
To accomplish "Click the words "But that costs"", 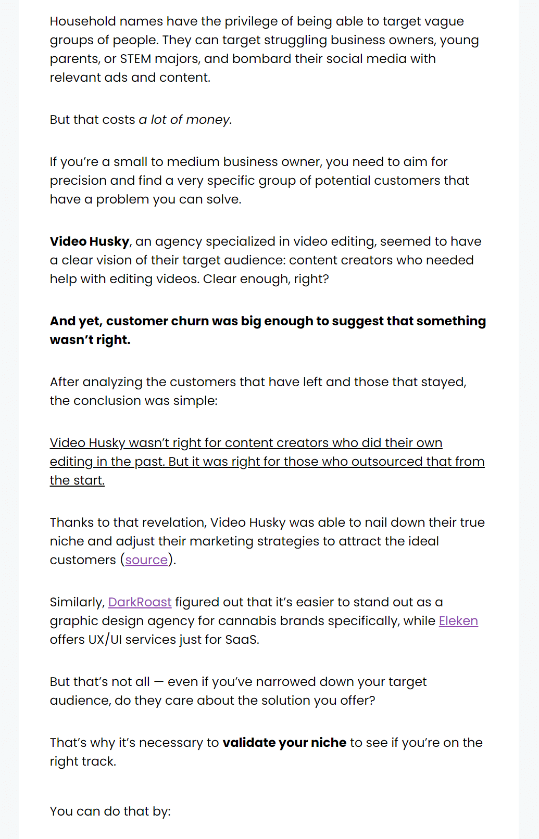I will click(92, 120).
